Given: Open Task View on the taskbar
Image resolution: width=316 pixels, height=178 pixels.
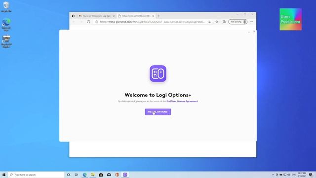Looking at the screenshot, I should (x=77, y=175).
